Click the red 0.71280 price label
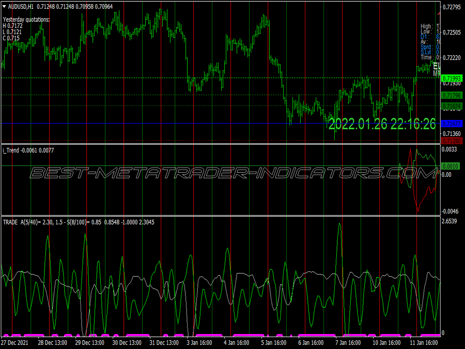The height and width of the screenshot is (349, 465). [x=452, y=141]
